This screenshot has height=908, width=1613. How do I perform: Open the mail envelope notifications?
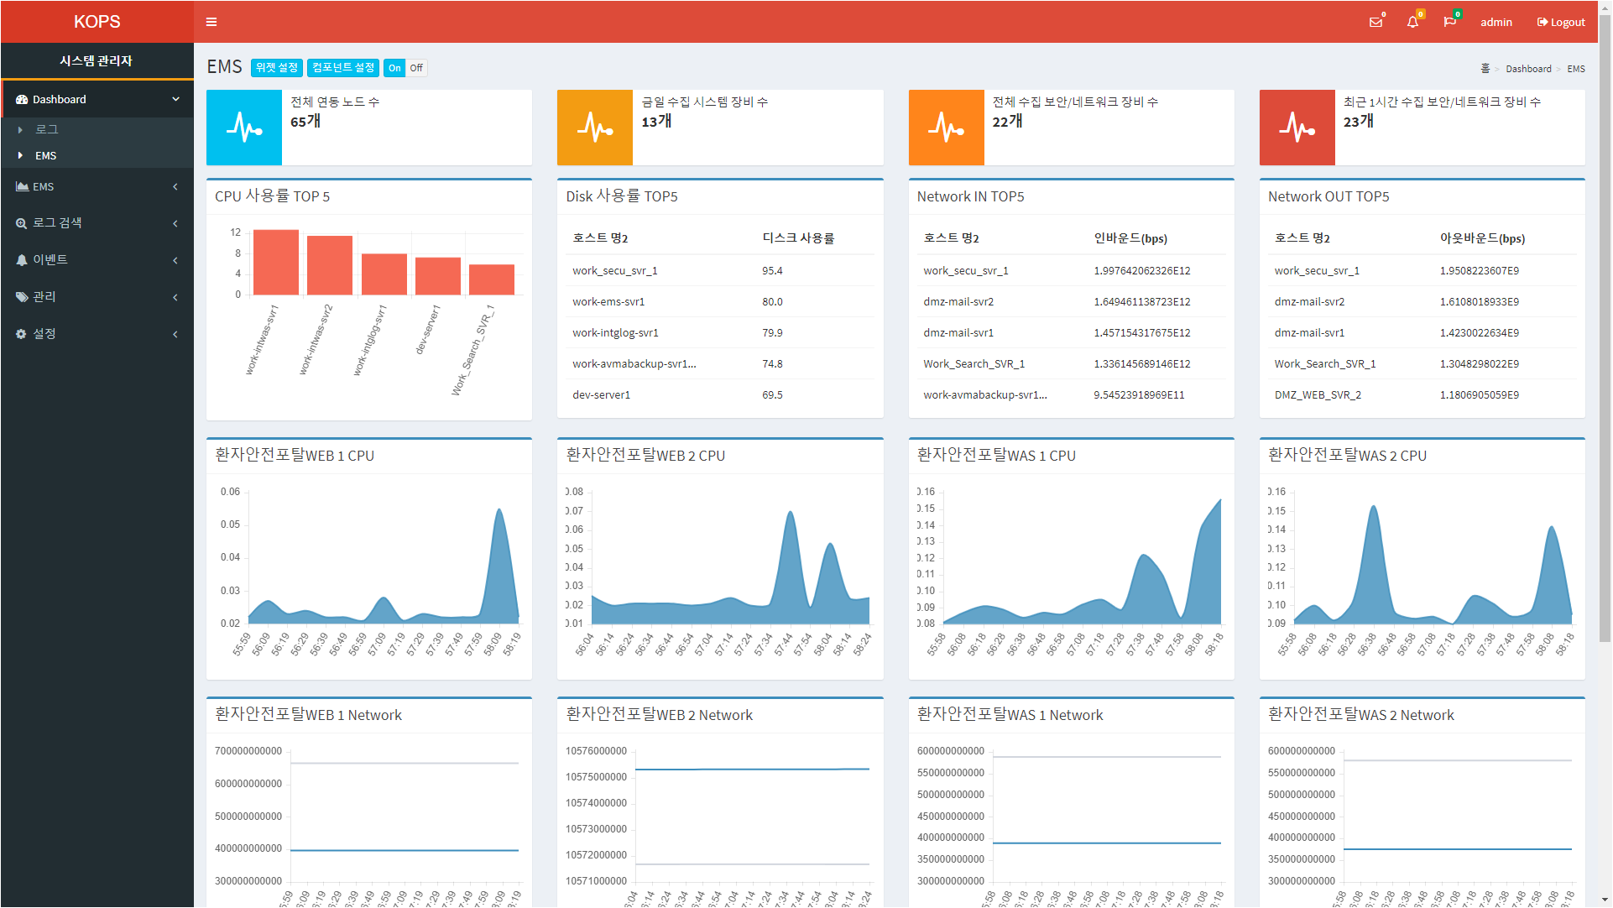pyautogui.click(x=1375, y=22)
